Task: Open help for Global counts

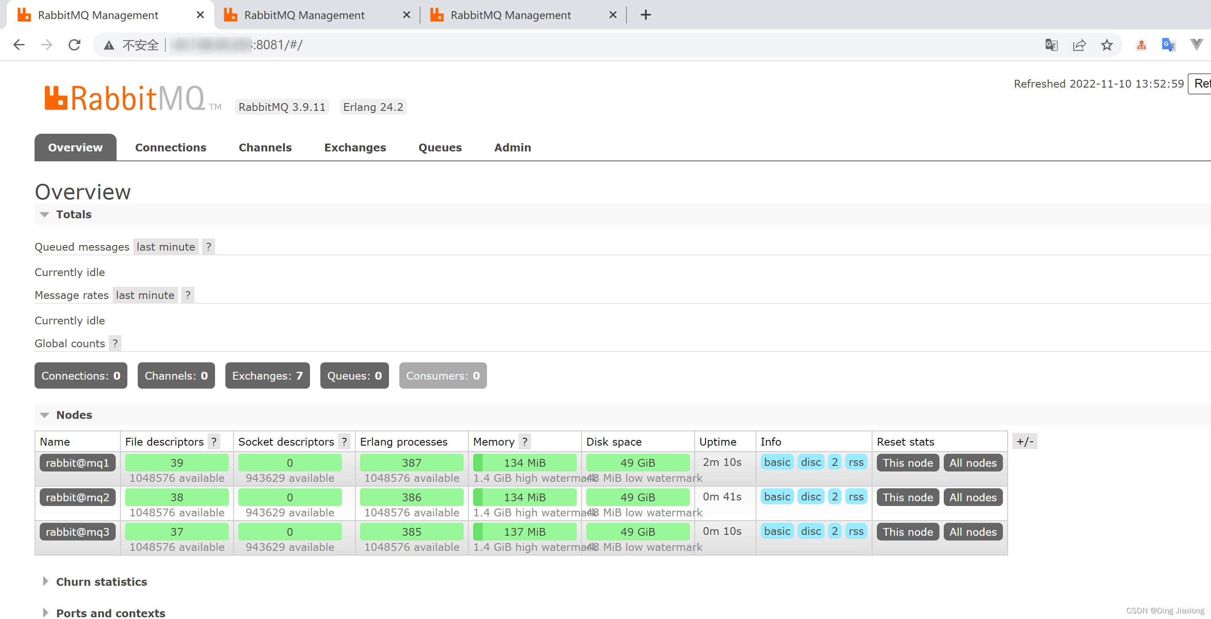Action: click(x=115, y=343)
